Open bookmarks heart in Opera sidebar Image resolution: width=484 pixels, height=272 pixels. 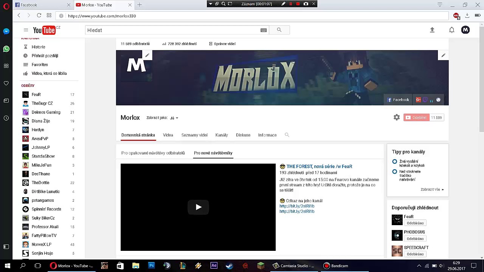[x=6, y=83]
